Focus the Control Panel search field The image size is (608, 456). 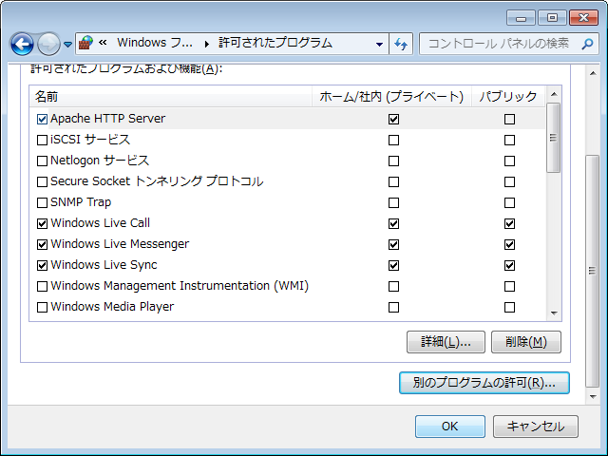[509, 44]
